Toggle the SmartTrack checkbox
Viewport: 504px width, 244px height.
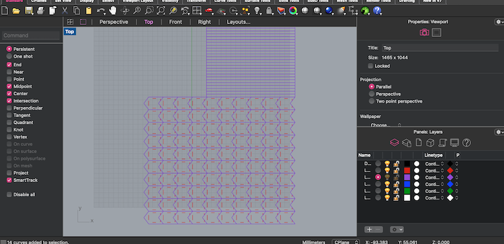9,180
